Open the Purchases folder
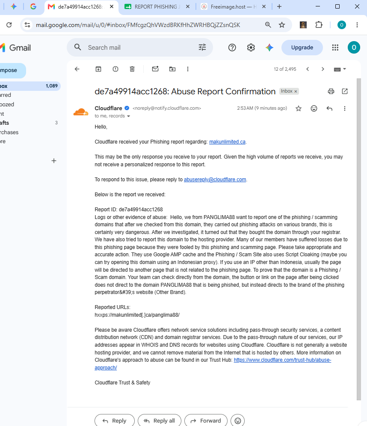Screen dimensions: 367x426 coord(30,132)
